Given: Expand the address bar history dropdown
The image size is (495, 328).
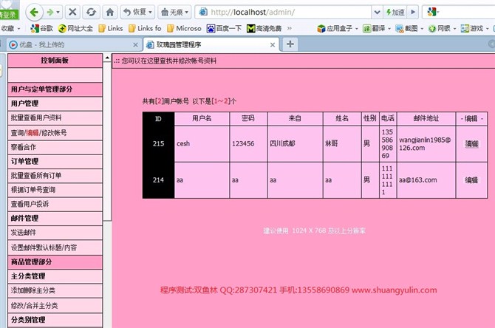Looking at the screenshot, I should (x=377, y=13).
